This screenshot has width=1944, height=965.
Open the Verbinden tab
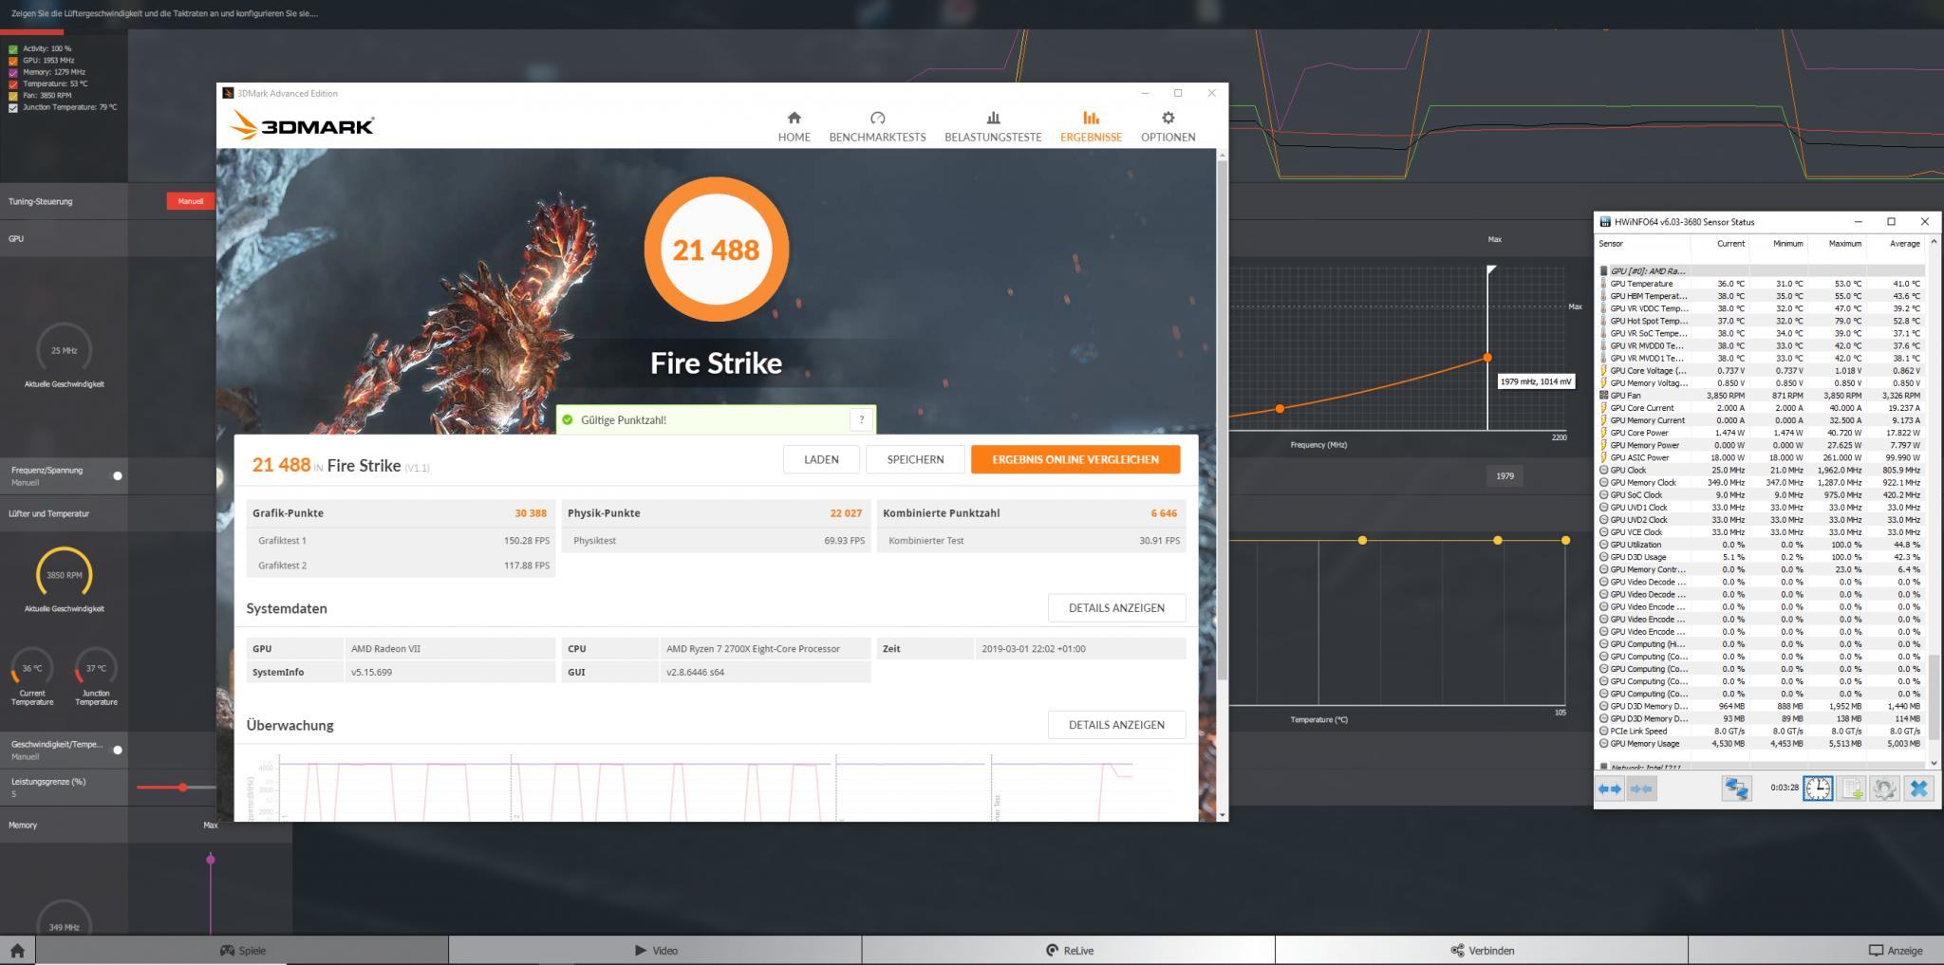click(1482, 950)
